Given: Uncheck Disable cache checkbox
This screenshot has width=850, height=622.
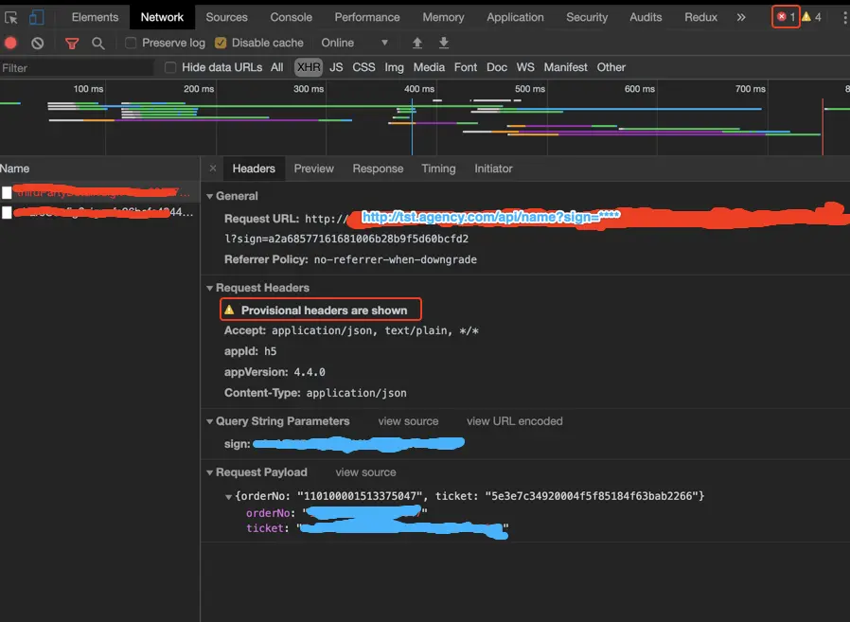Looking at the screenshot, I should 221,43.
